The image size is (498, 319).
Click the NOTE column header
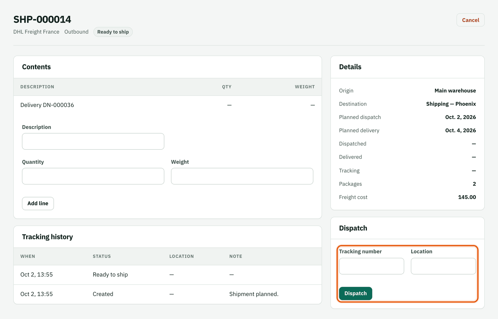point(236,256)
